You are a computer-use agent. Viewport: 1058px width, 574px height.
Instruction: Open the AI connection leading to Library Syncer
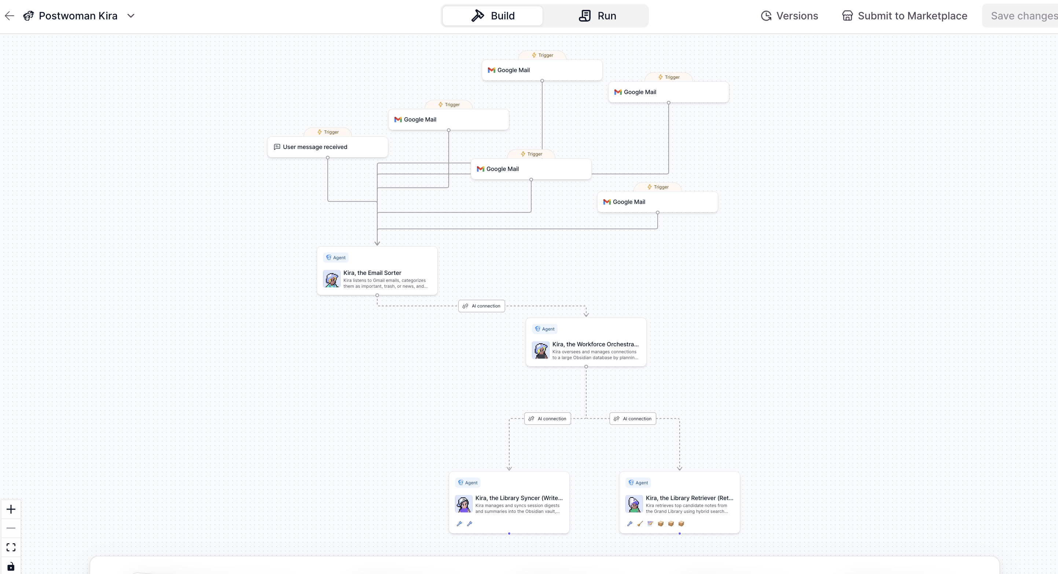tap(547, 419)
